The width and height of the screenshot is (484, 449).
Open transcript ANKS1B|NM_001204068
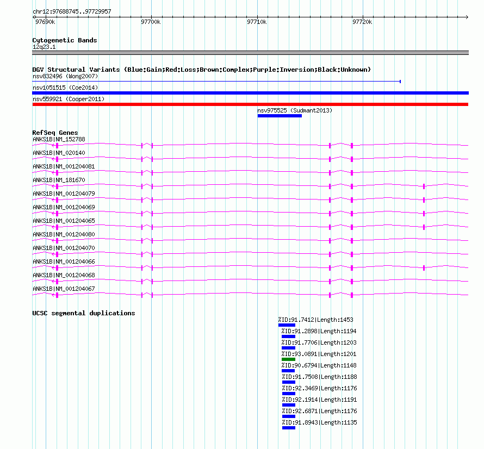[64, 275]
